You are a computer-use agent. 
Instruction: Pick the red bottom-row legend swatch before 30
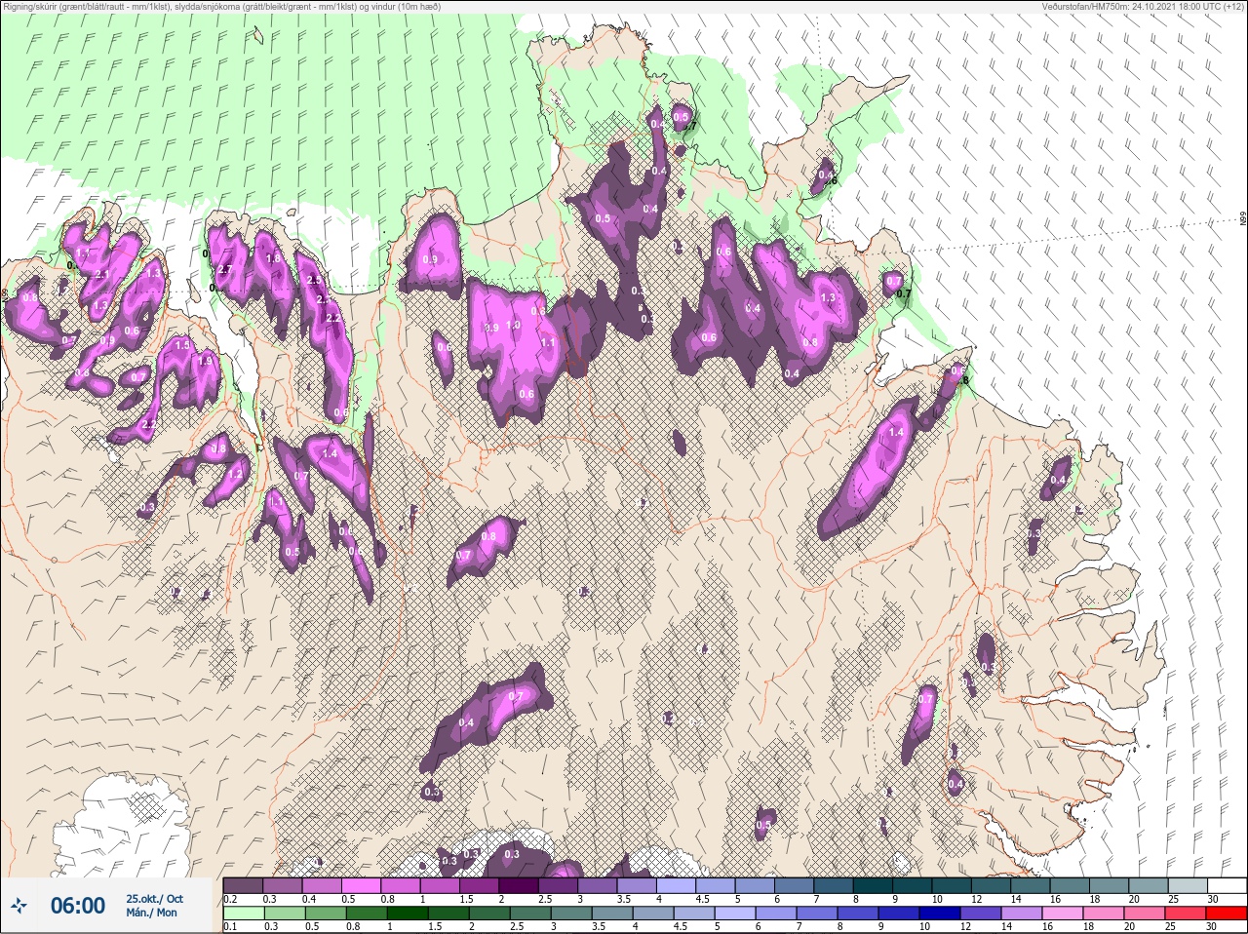pos(1227,914)
